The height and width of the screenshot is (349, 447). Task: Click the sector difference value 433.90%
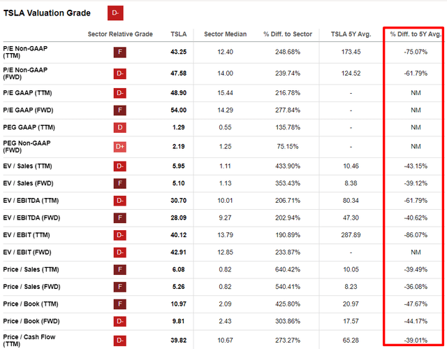288,166
